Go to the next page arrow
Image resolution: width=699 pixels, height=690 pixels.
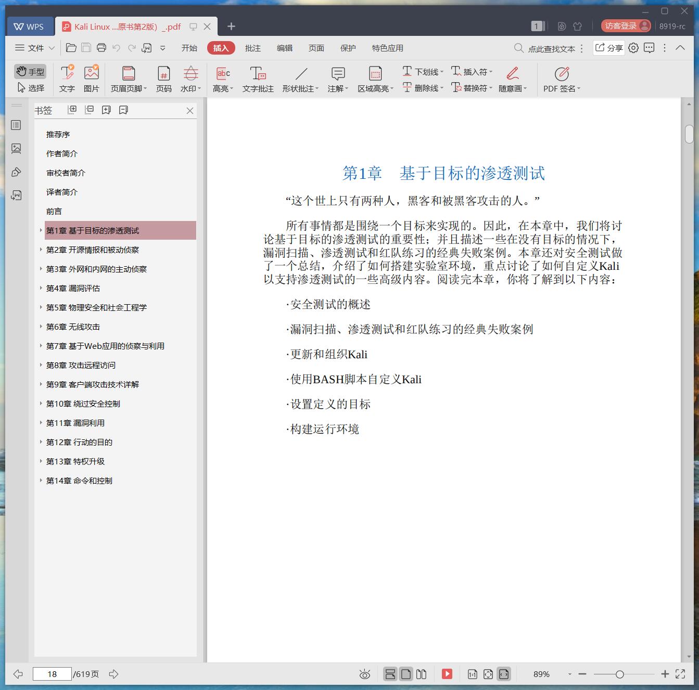pyautogui.click(x=113, y=674)
